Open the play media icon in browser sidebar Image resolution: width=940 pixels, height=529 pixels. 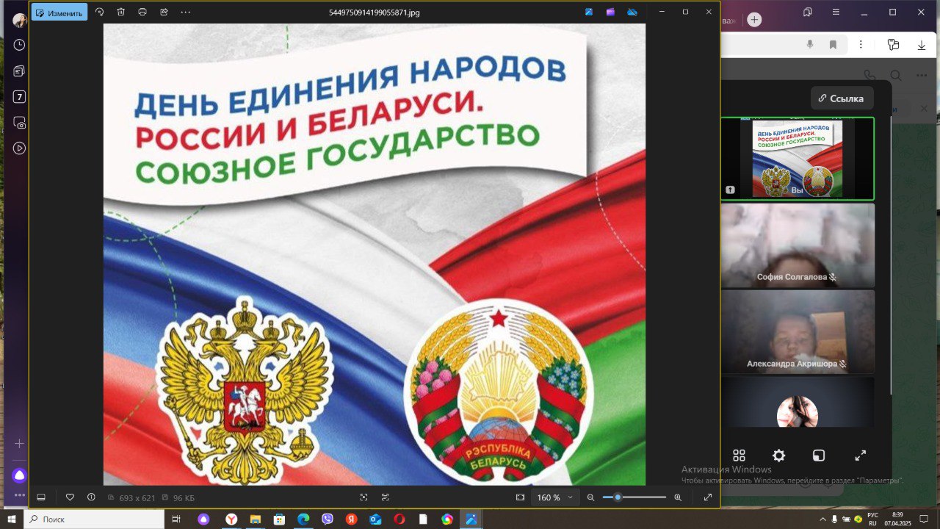[x=19, y=148]
